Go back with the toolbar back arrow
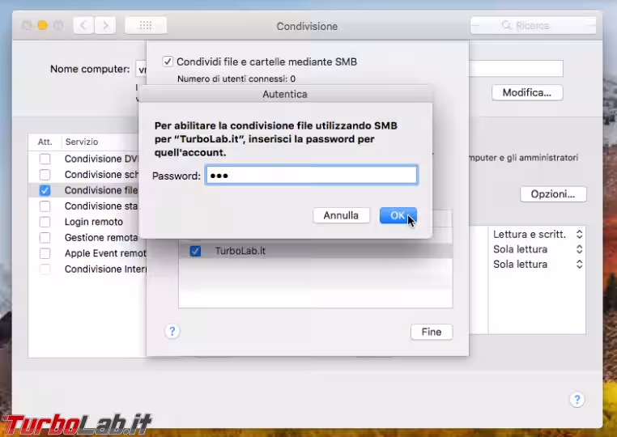 (83, 26)
